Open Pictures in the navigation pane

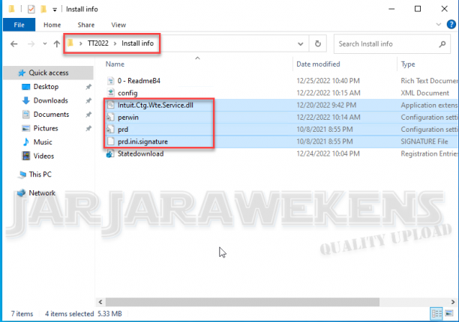point(46,128)
